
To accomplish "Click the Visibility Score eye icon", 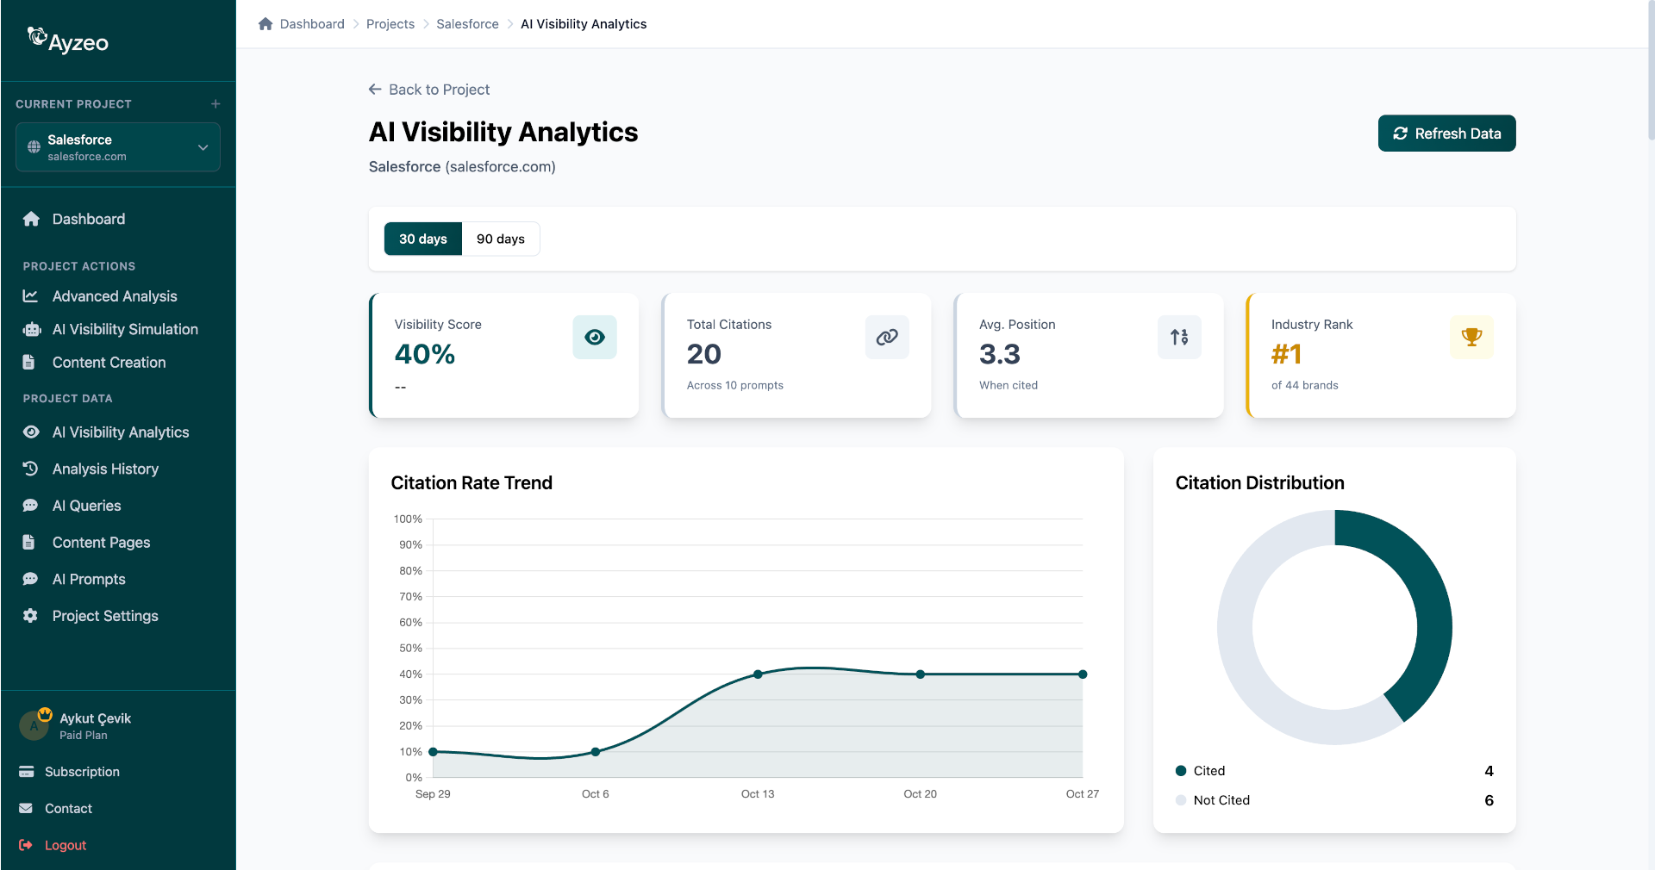I will pos(594,337).
